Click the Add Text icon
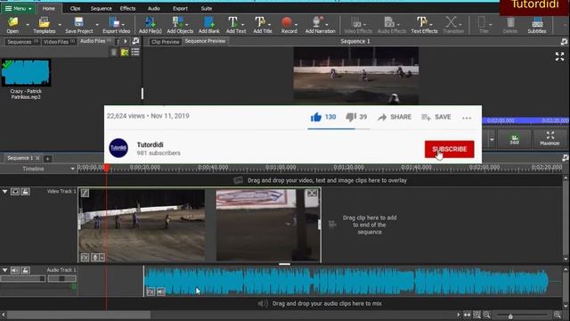 click(x=232, y=22)
